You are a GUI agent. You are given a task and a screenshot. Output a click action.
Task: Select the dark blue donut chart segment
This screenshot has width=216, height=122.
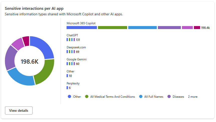[x=45, y=47]
